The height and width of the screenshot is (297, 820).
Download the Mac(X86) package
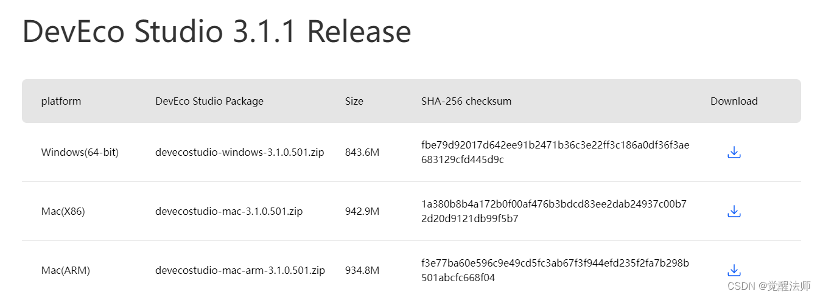click(x=734, y=211)
